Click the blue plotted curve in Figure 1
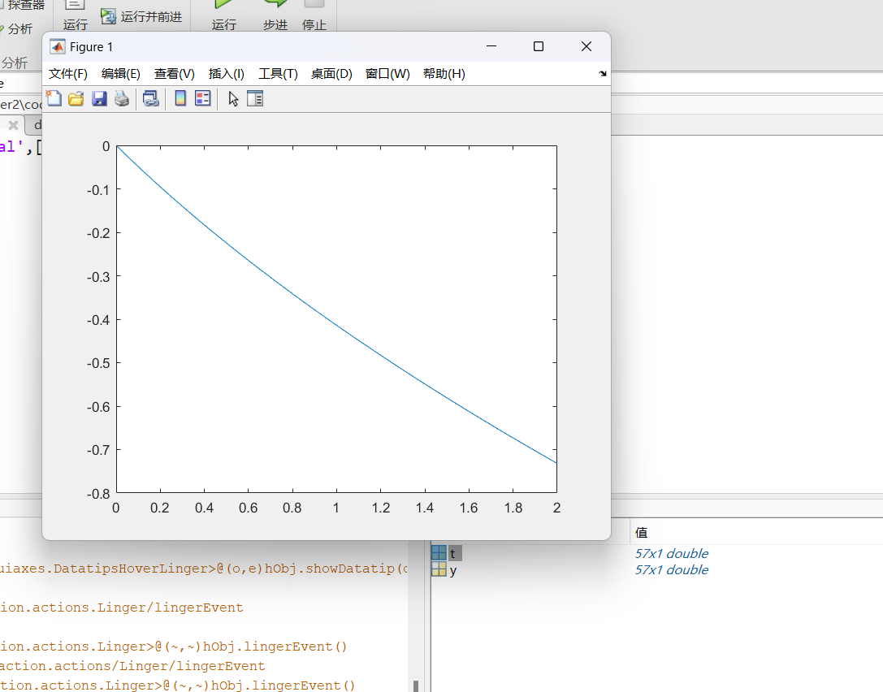883x692 pixels. click(337, 324)
